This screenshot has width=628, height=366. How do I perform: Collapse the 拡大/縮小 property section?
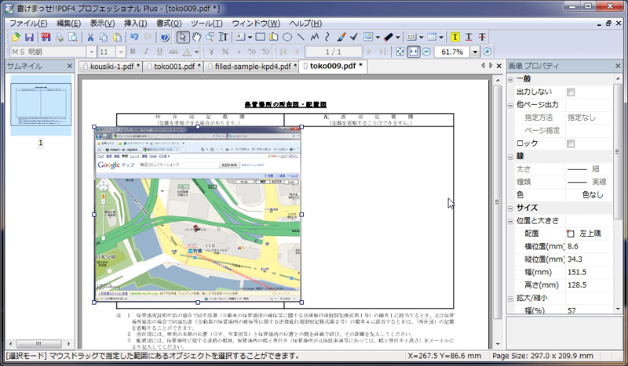pos(511,299)
